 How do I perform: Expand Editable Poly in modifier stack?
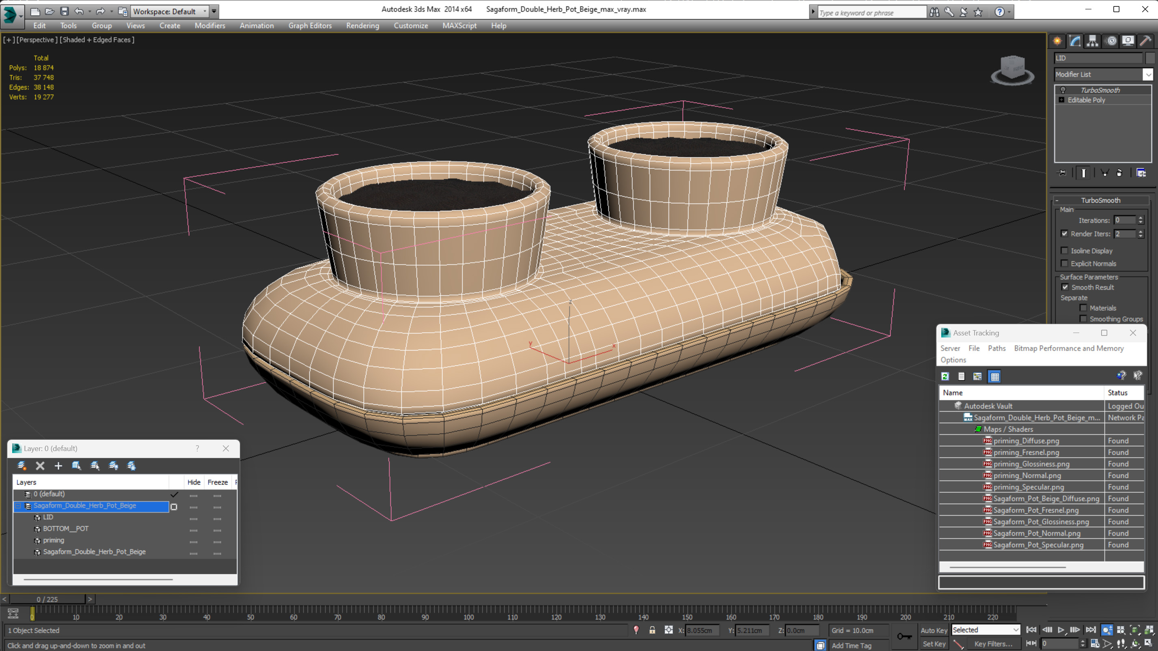click(1062, 100)
